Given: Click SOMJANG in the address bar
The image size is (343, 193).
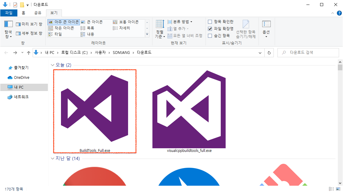Looking at the screenshot, I should pos(121,53).
